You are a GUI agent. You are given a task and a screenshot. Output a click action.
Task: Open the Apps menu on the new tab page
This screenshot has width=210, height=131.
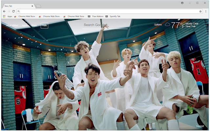point(24,26)
